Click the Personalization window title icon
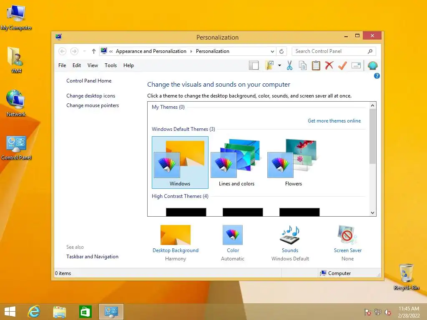The height and width of the screenshot is (320, 427). pos(58,37)
